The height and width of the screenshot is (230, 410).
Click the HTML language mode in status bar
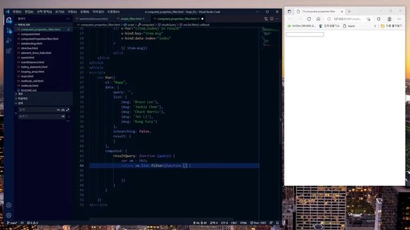(243, 223)
